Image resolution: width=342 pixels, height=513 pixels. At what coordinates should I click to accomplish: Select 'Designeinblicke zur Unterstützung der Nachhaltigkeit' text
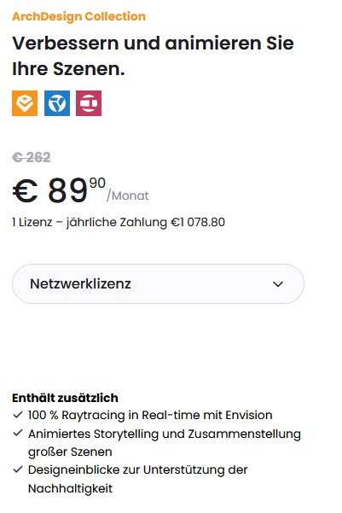(x=137, y=479)
